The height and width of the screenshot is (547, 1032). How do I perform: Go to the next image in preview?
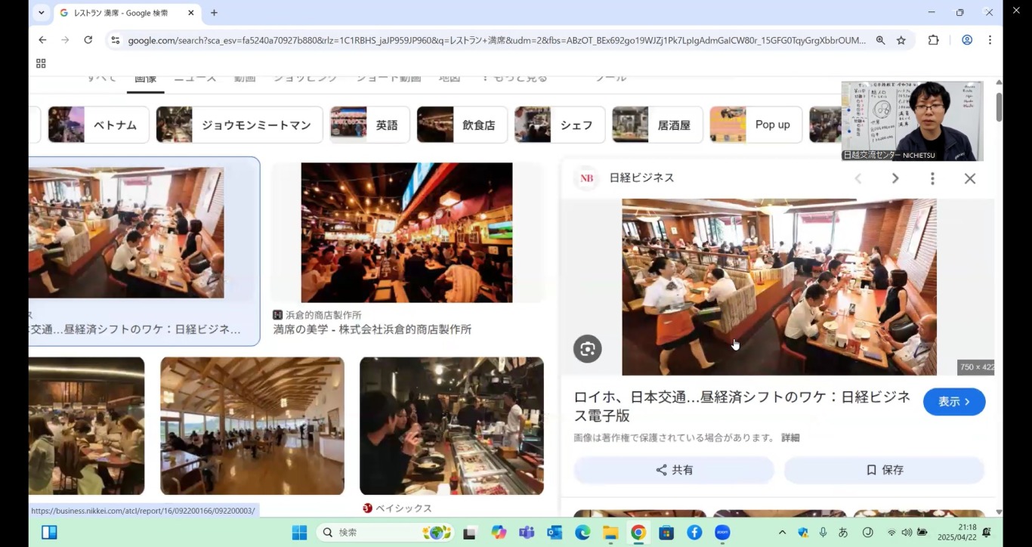coord(895,178)
